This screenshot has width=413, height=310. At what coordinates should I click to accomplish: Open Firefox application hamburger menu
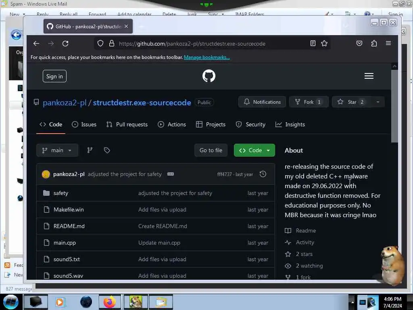(388, 43)
